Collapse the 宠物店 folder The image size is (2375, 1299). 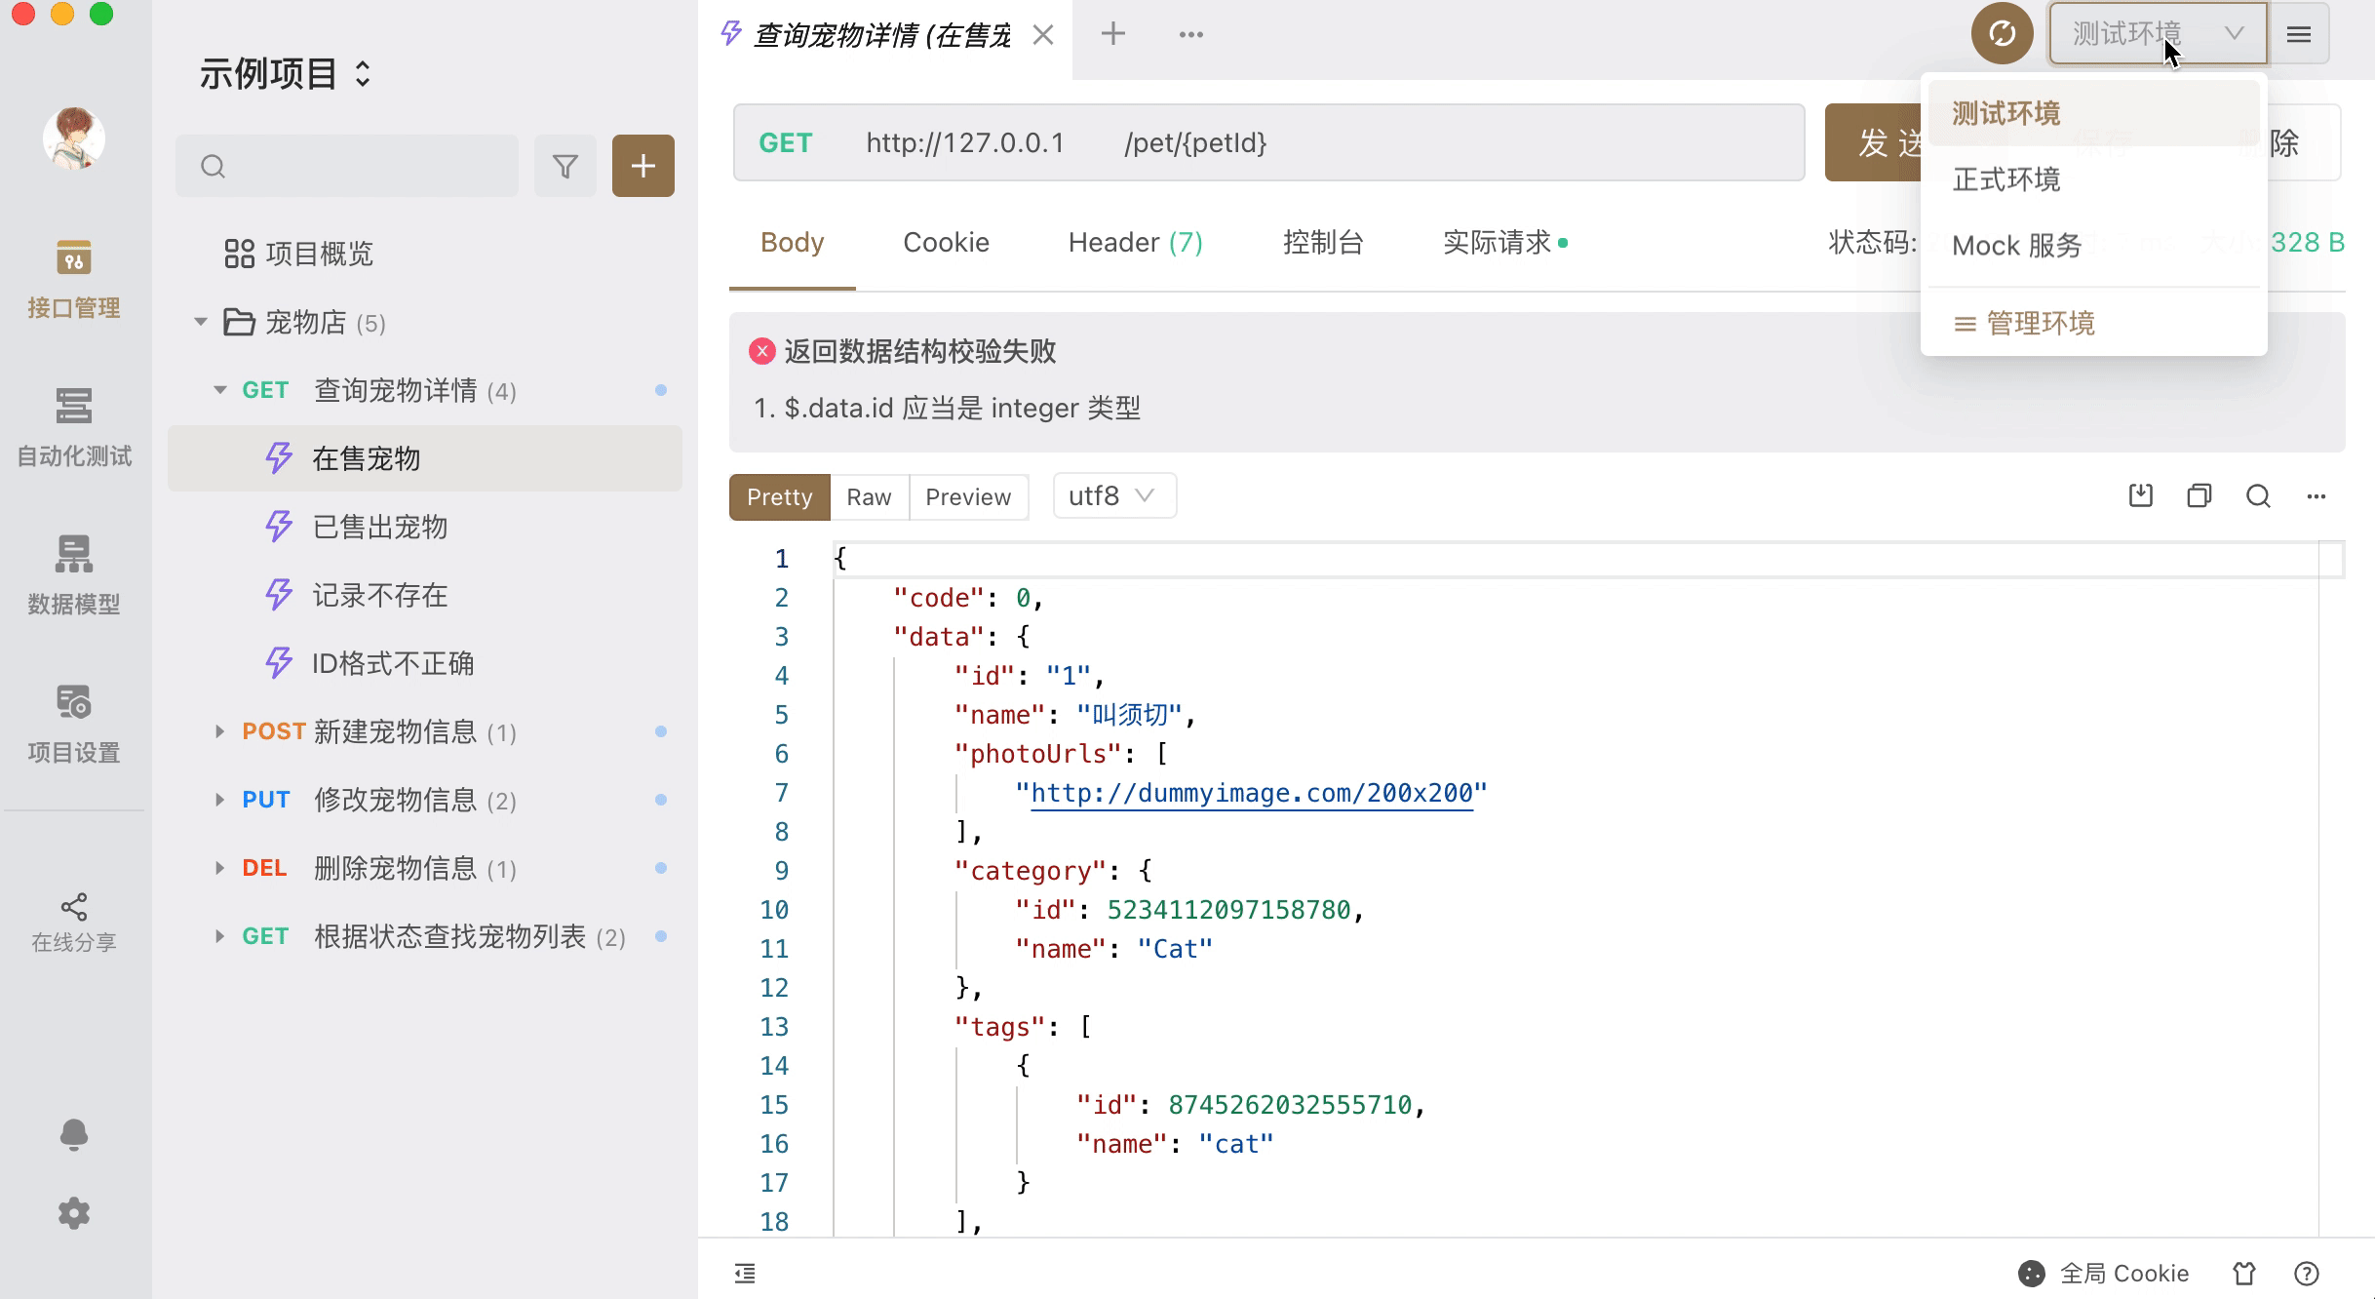[201, 322]
